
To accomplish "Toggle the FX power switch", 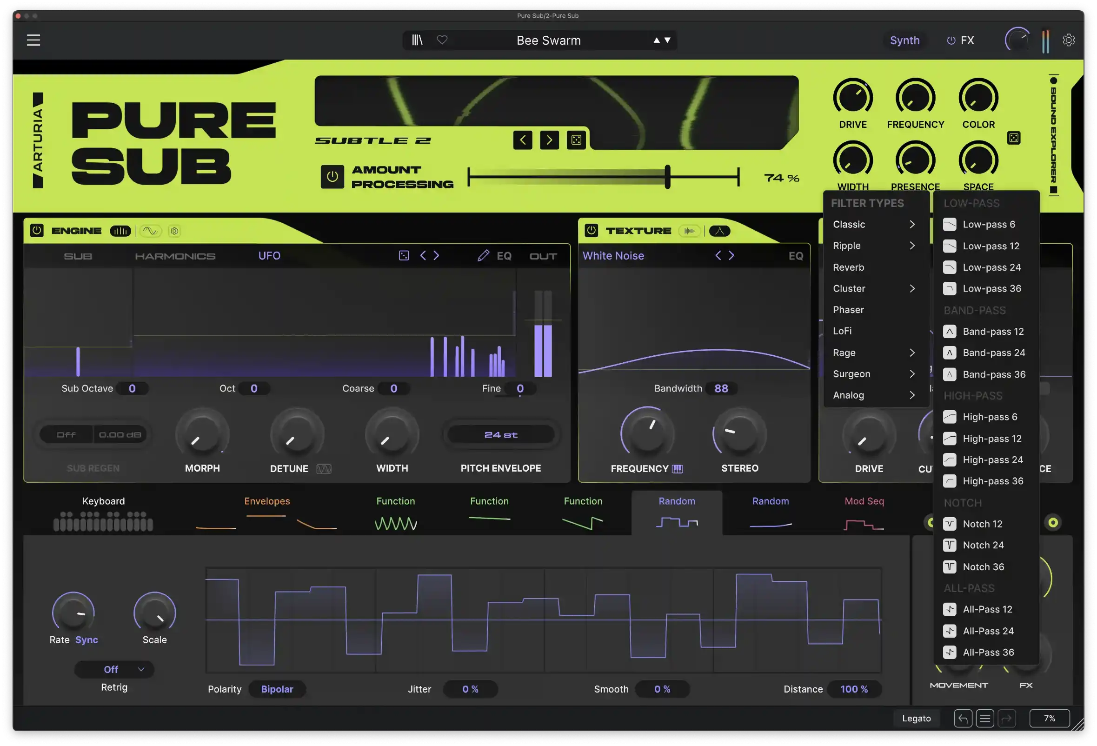I will click(951, 40).
